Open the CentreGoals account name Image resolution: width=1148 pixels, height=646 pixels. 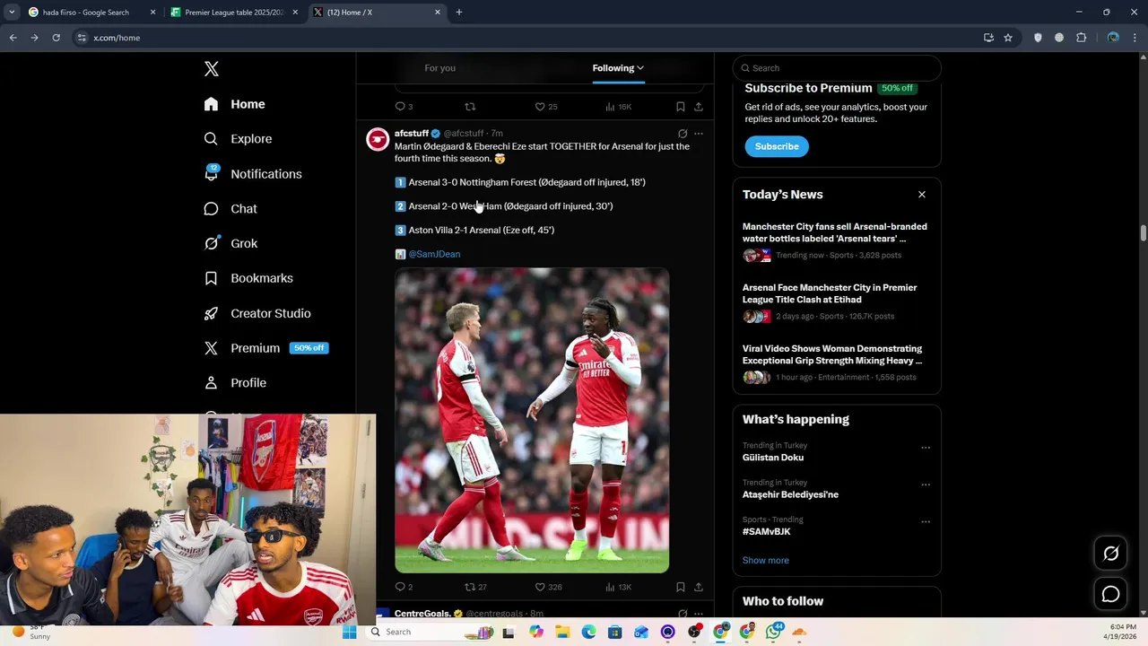[x=422, y=614]
